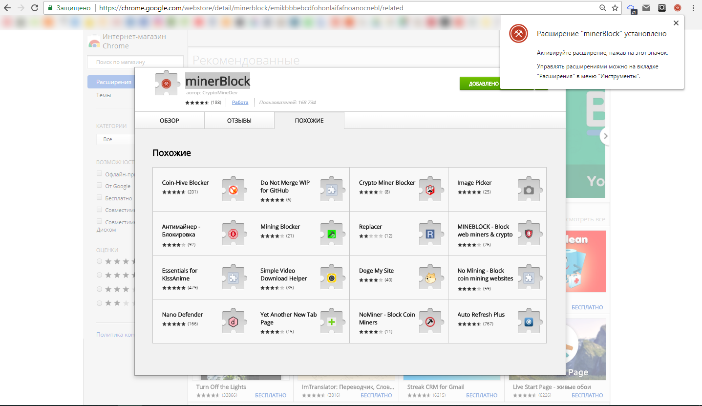Reload the page
This screenshot has width=702, height=406.
pyautogui.click(x=35, y=8)
